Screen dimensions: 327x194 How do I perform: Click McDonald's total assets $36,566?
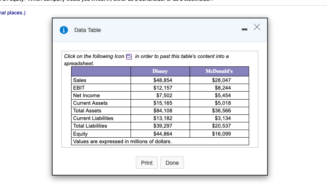coord(221,111)
